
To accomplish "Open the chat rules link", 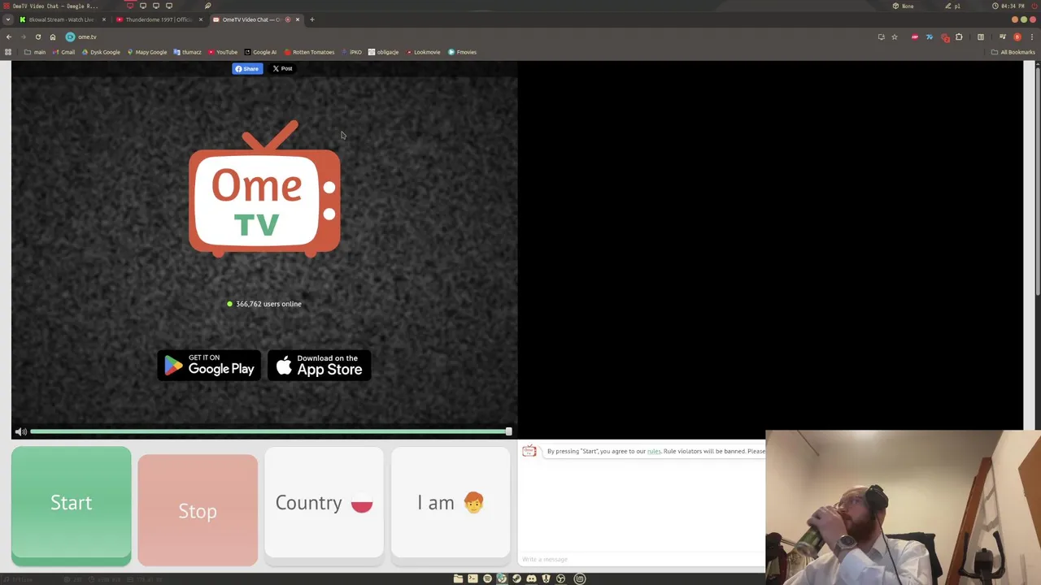I will [x=654, y=451].
